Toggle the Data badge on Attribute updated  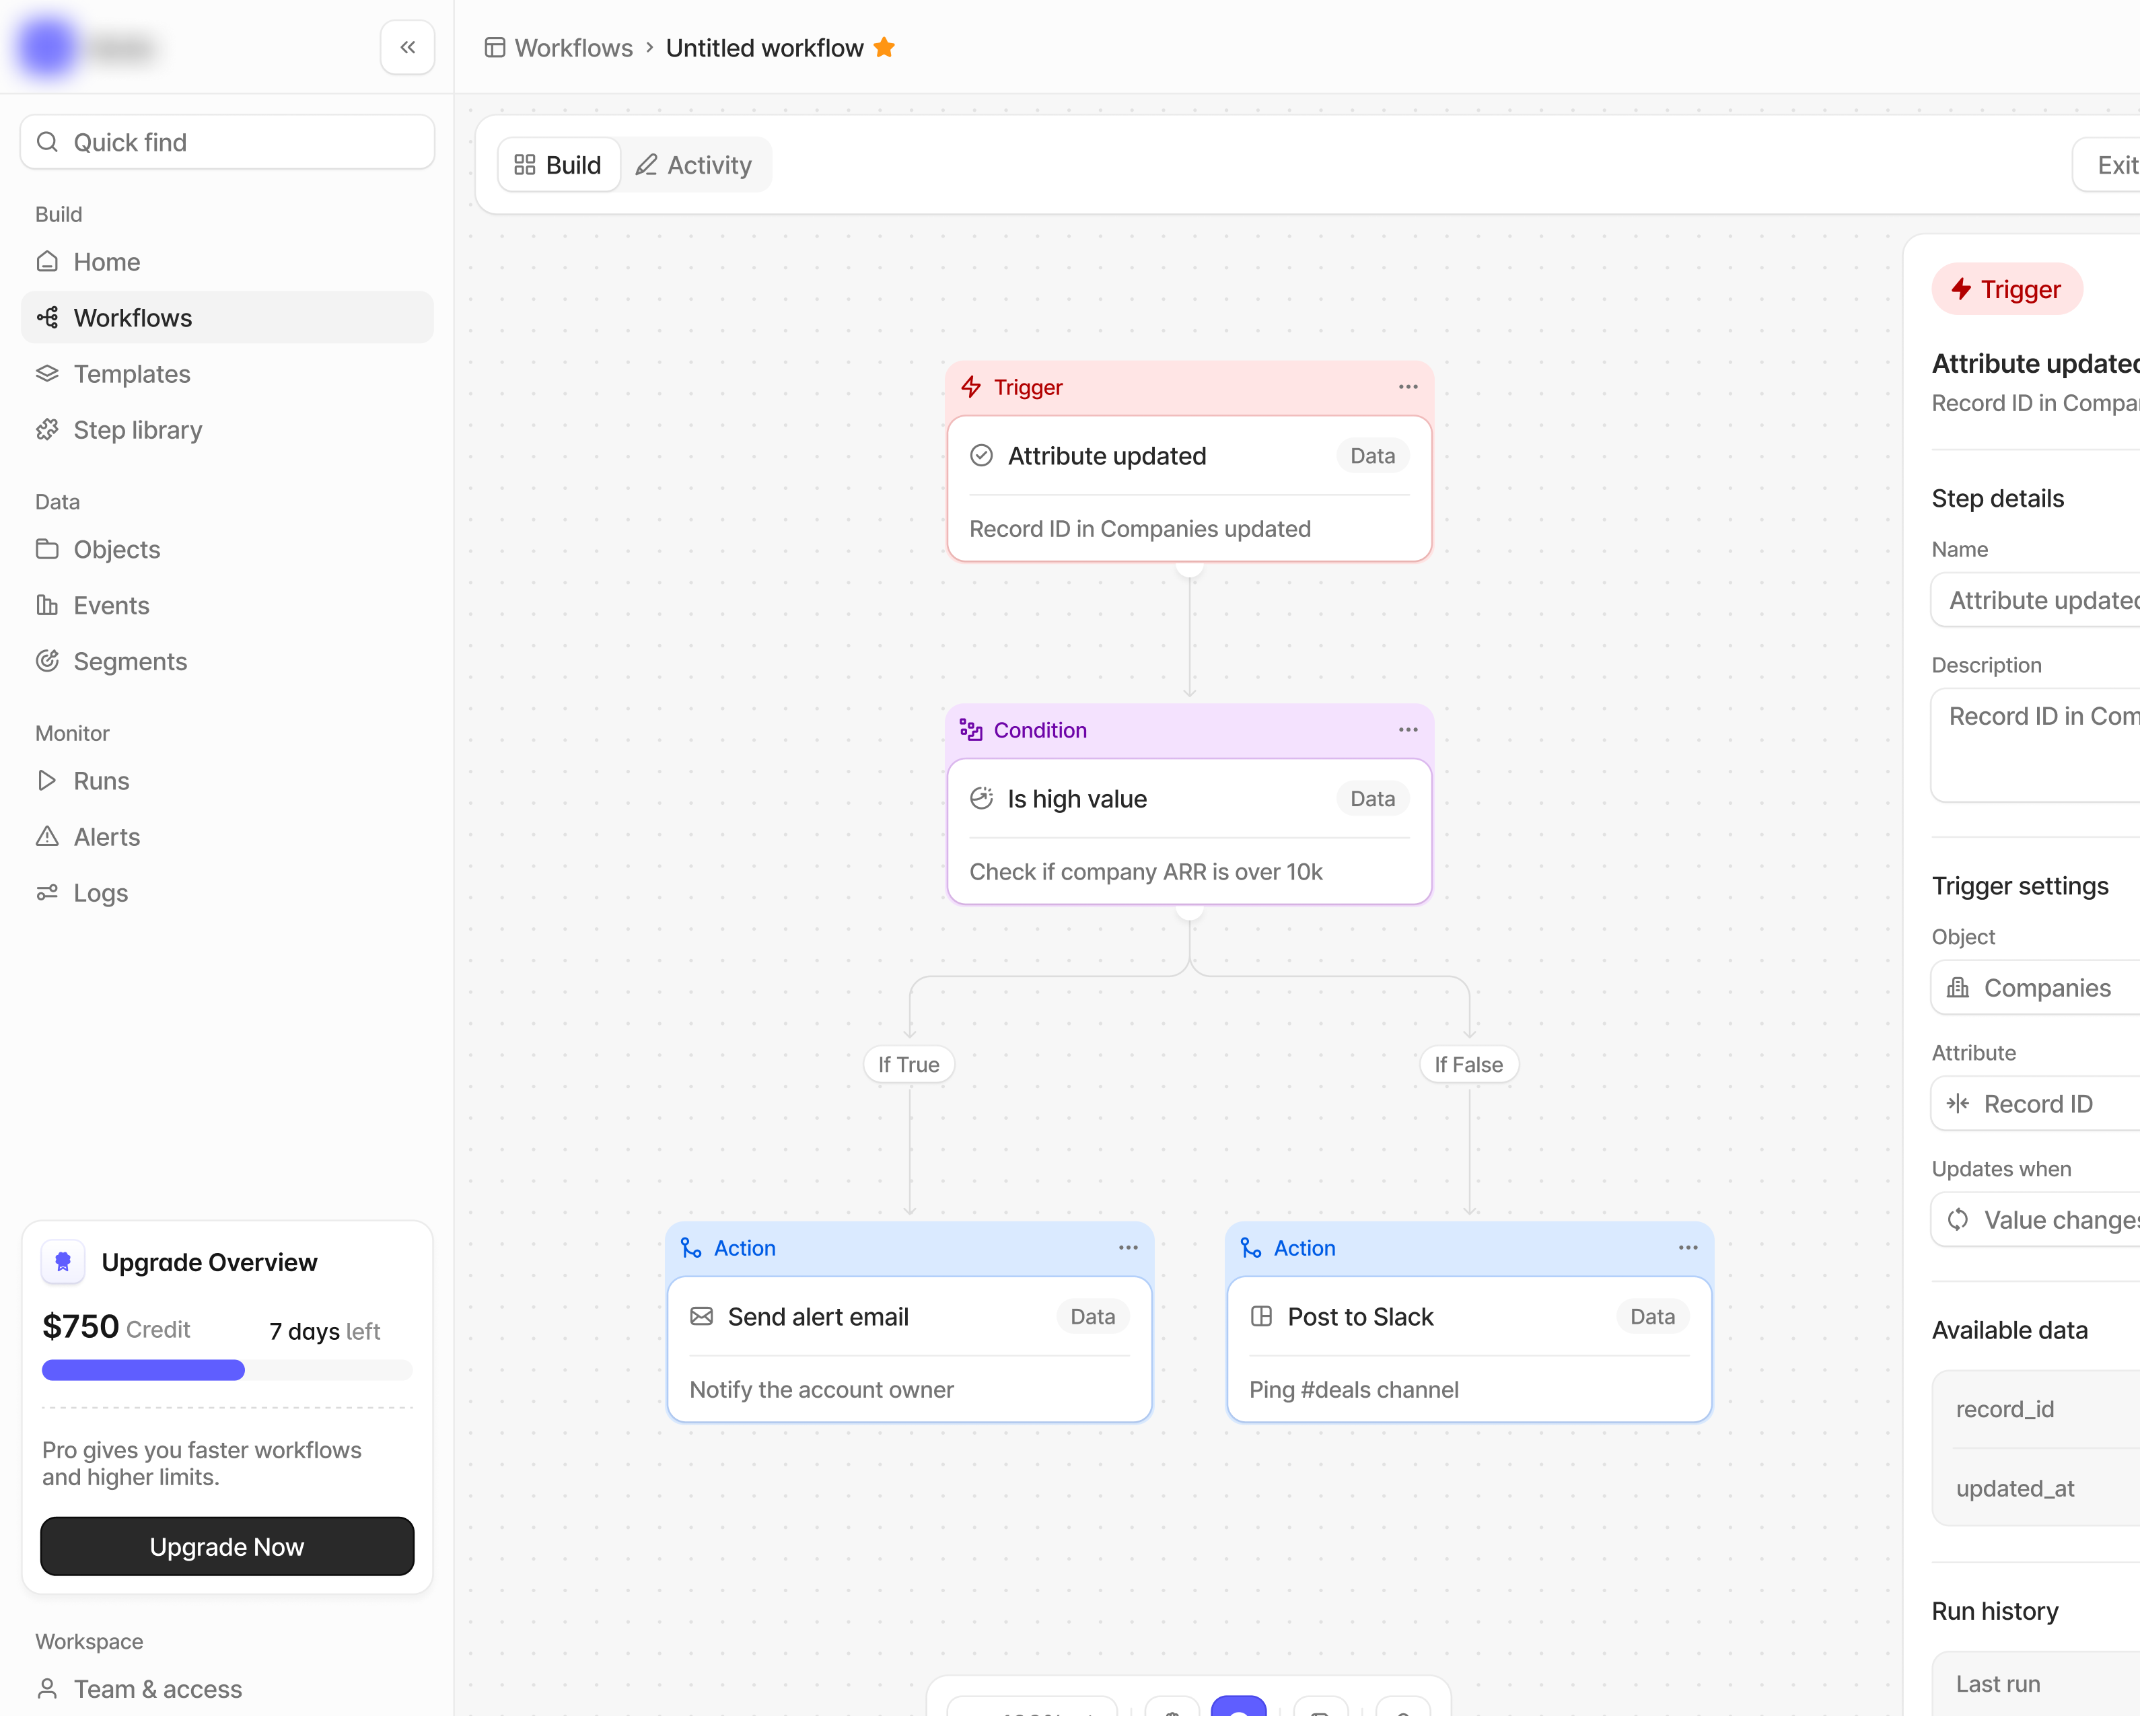coord(1371,456)
